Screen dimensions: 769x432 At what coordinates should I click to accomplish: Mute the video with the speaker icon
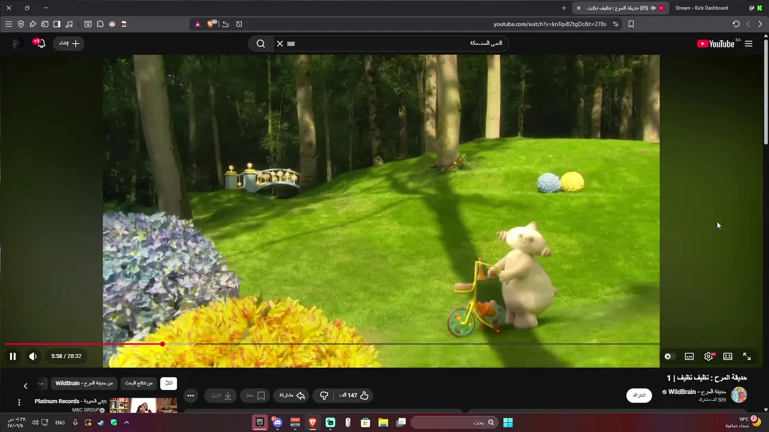(x=33, y=356)
